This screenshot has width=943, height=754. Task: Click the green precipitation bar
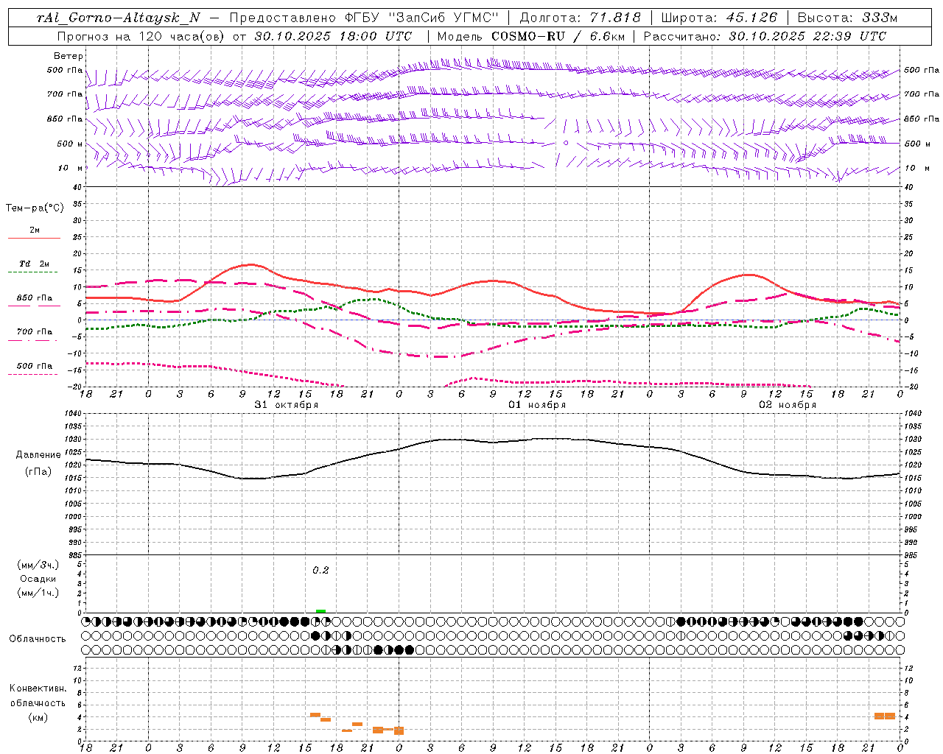[x=320, y=611]
